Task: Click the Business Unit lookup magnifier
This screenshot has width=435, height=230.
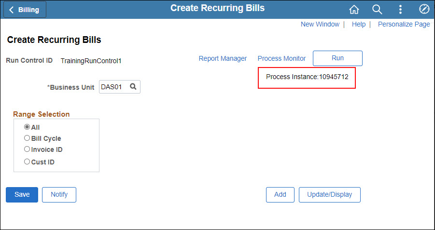Action: point(133,87)
